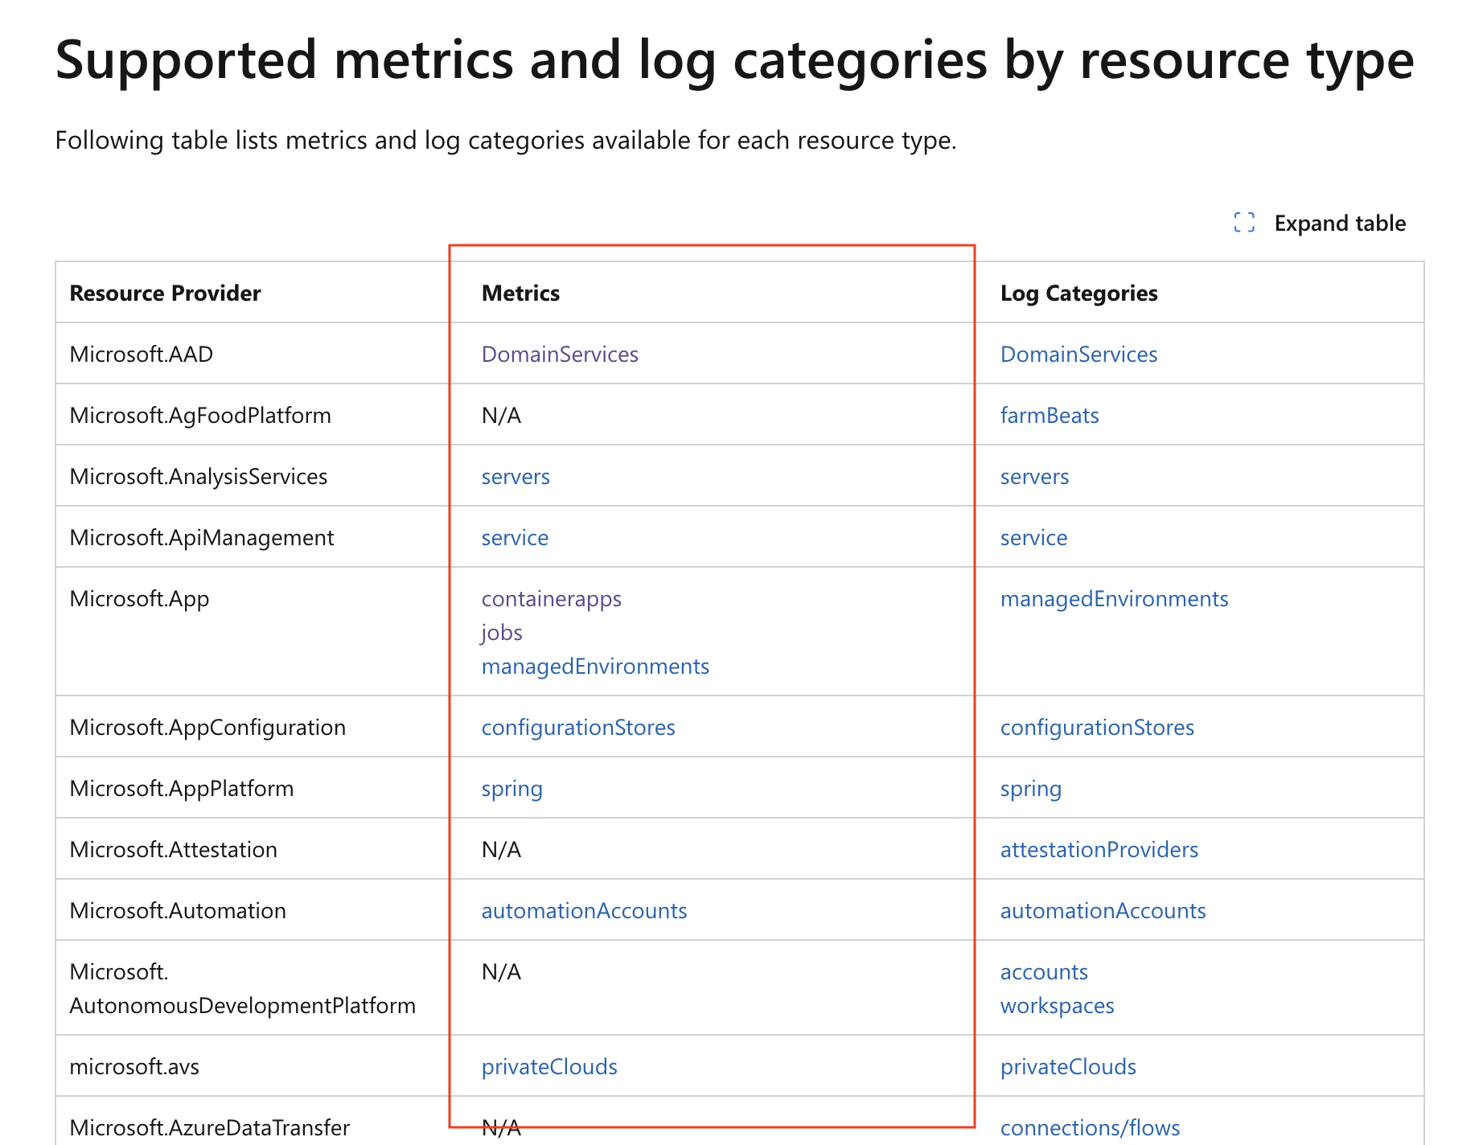Open the workspaces log categories link
1483x1145 pixels.
coord(1056,1005)
